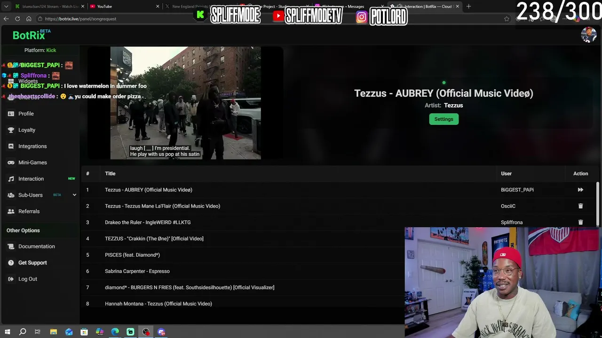The height and width of the screenshot is (338, 602).
Task: Select the TEZZUS - Crakkin (The Øne) row
Action: pyautogui.click(x=154, y=238)
